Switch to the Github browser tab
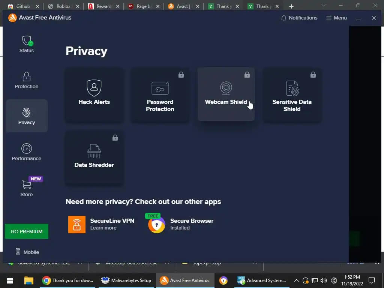The height and width of the screenshot is (288, 384). click(x=23, y=6)
